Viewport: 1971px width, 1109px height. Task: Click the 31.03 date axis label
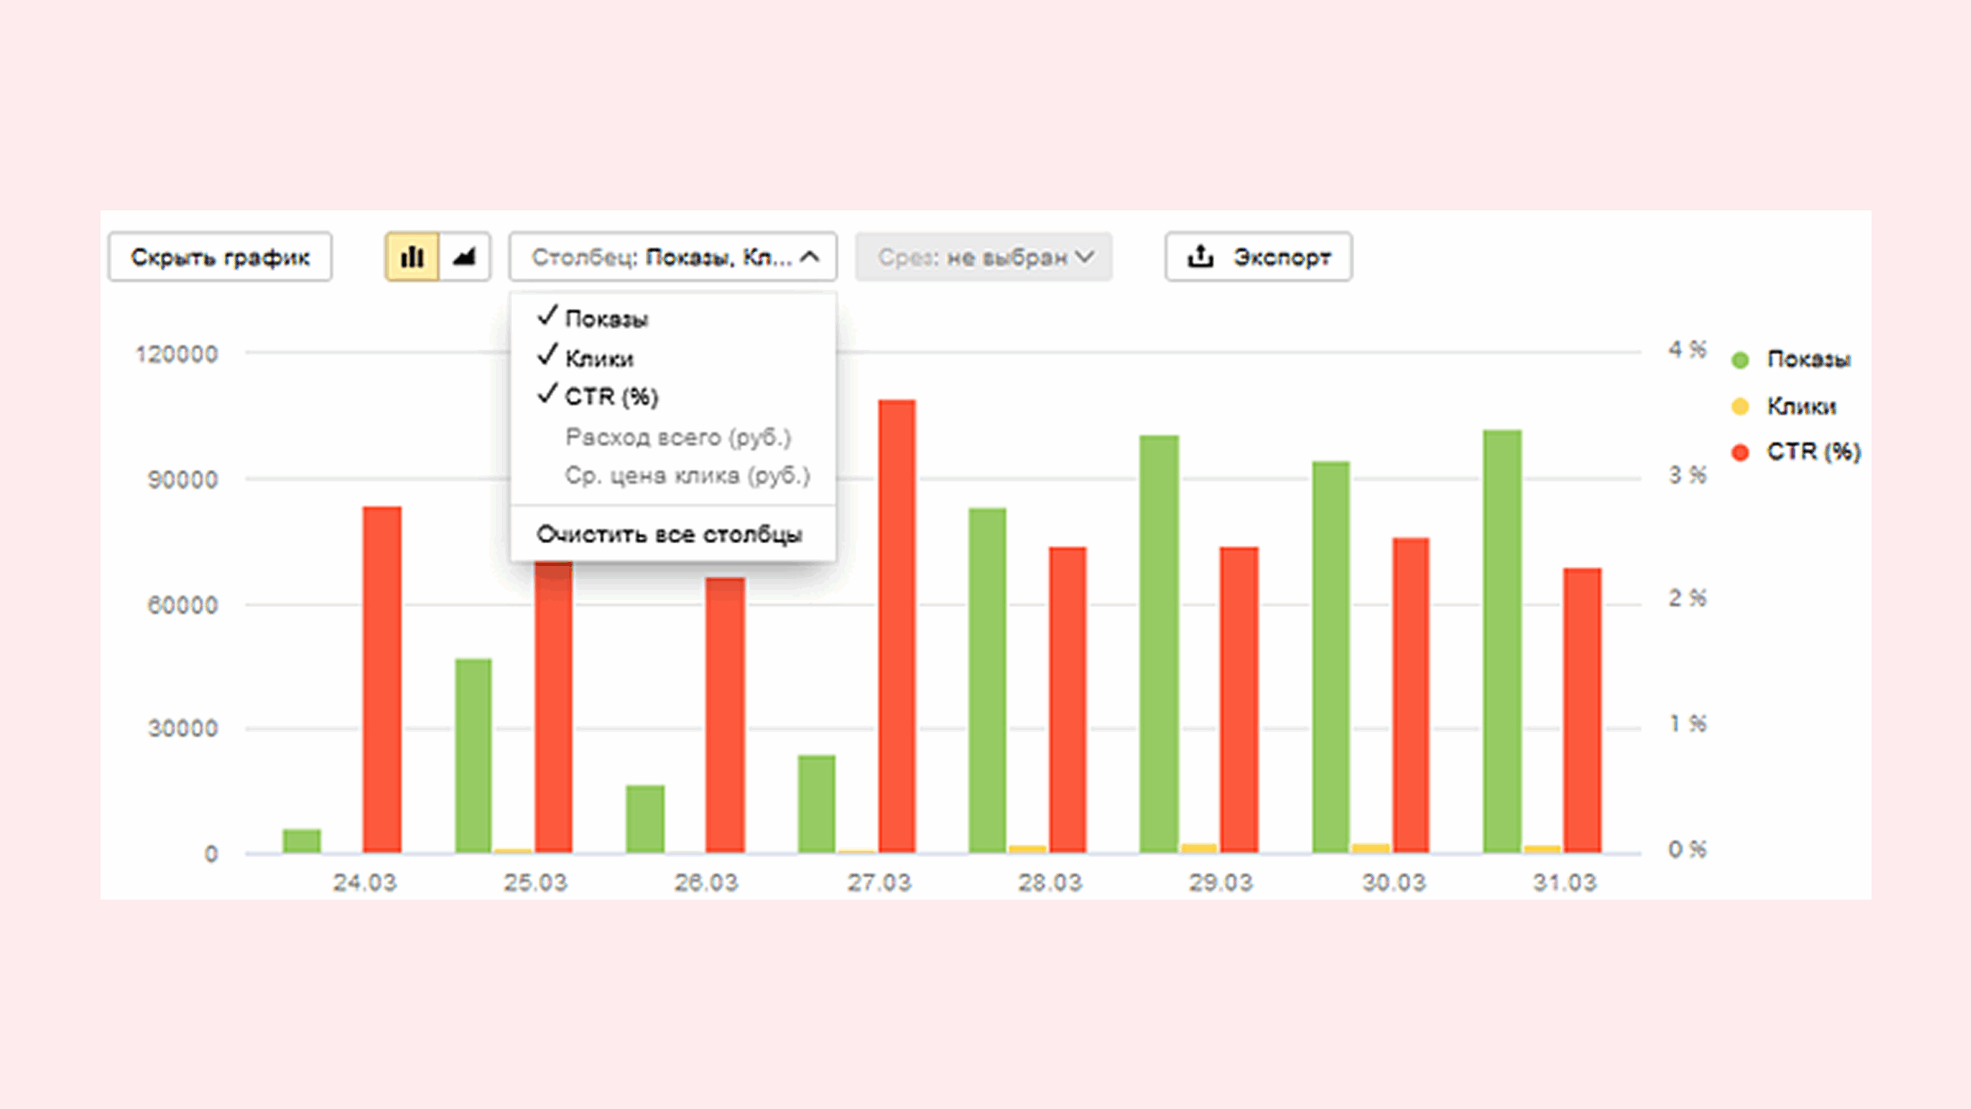coord(1564,883)
